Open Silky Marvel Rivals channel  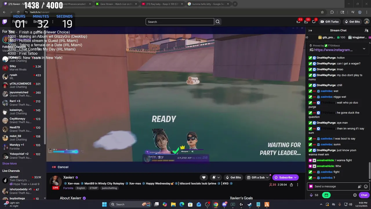tap(22, 68)
